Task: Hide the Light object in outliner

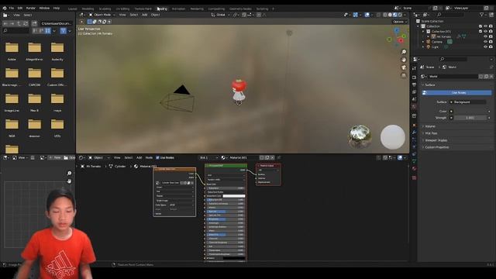Action: point(485,46)
